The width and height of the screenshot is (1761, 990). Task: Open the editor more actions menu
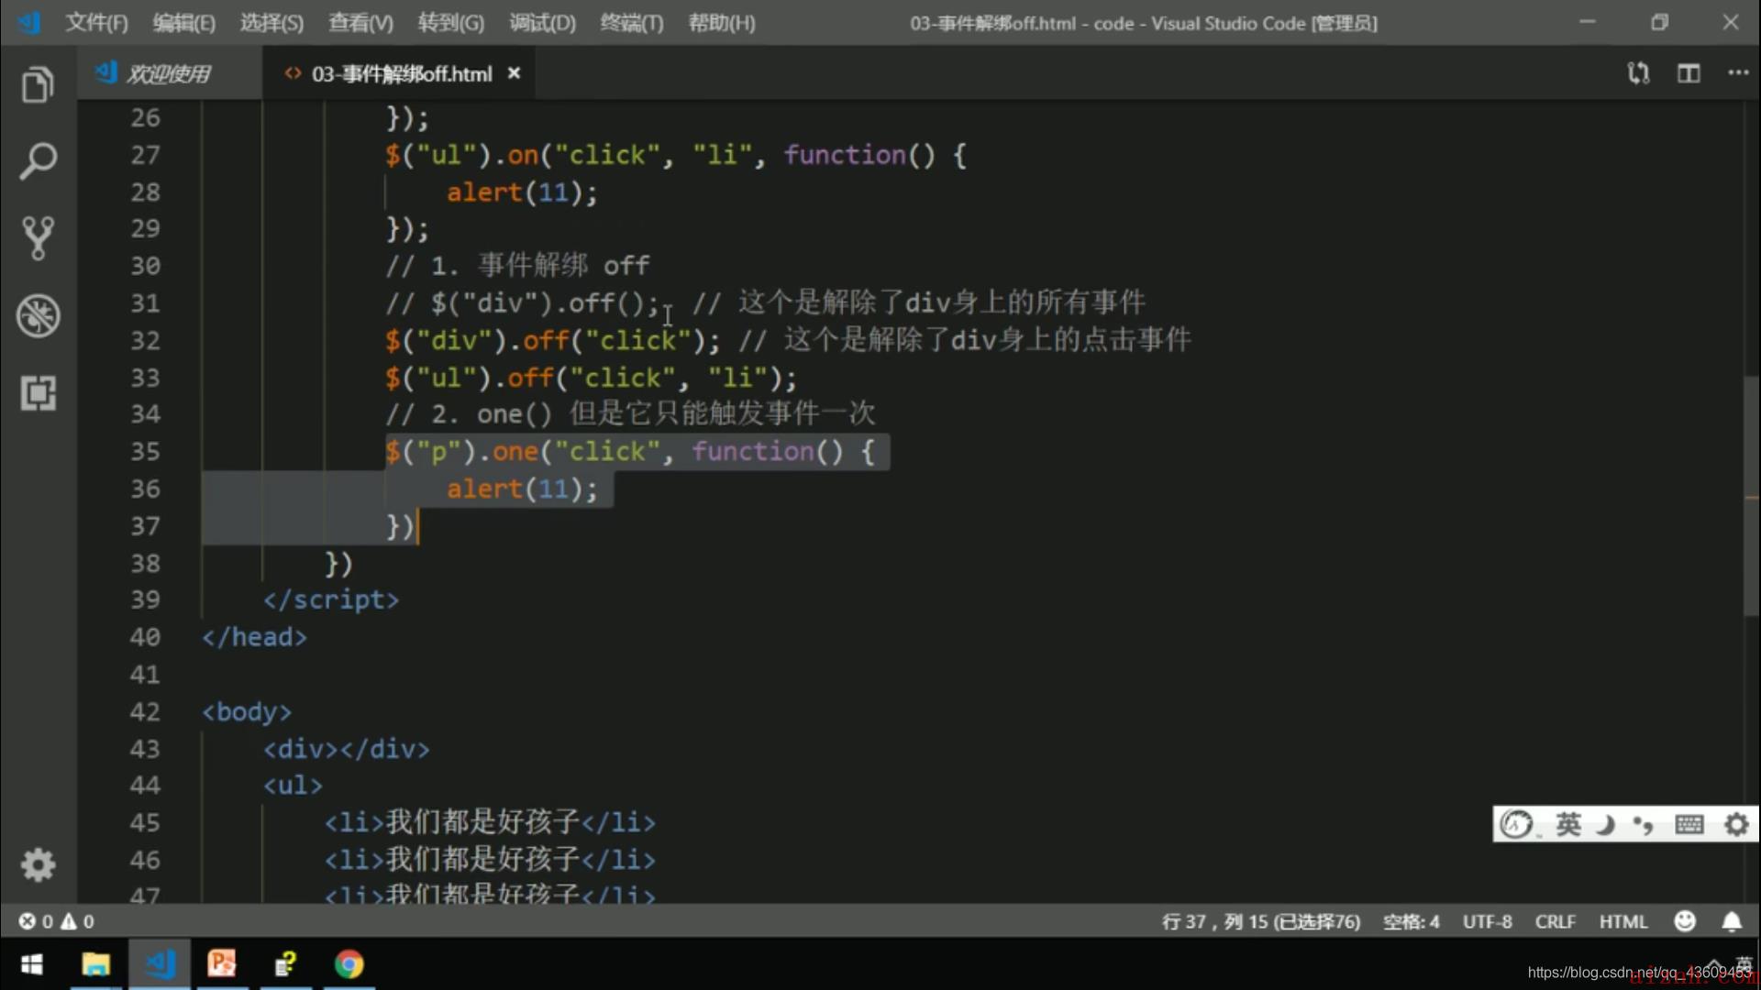click(x=1738, y=72)
